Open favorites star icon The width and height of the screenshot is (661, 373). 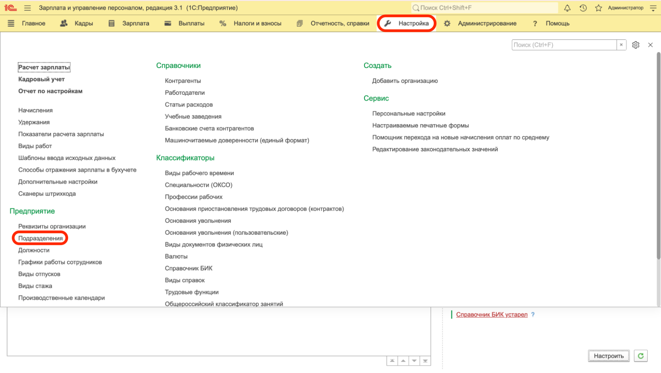598,8
